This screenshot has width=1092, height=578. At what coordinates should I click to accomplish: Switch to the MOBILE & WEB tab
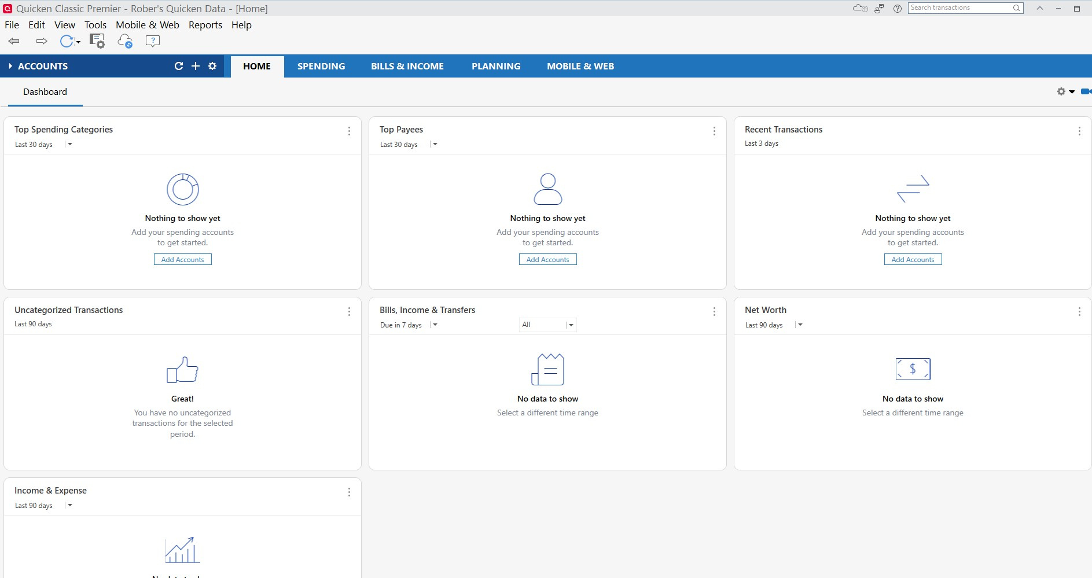tap(580, 67)
